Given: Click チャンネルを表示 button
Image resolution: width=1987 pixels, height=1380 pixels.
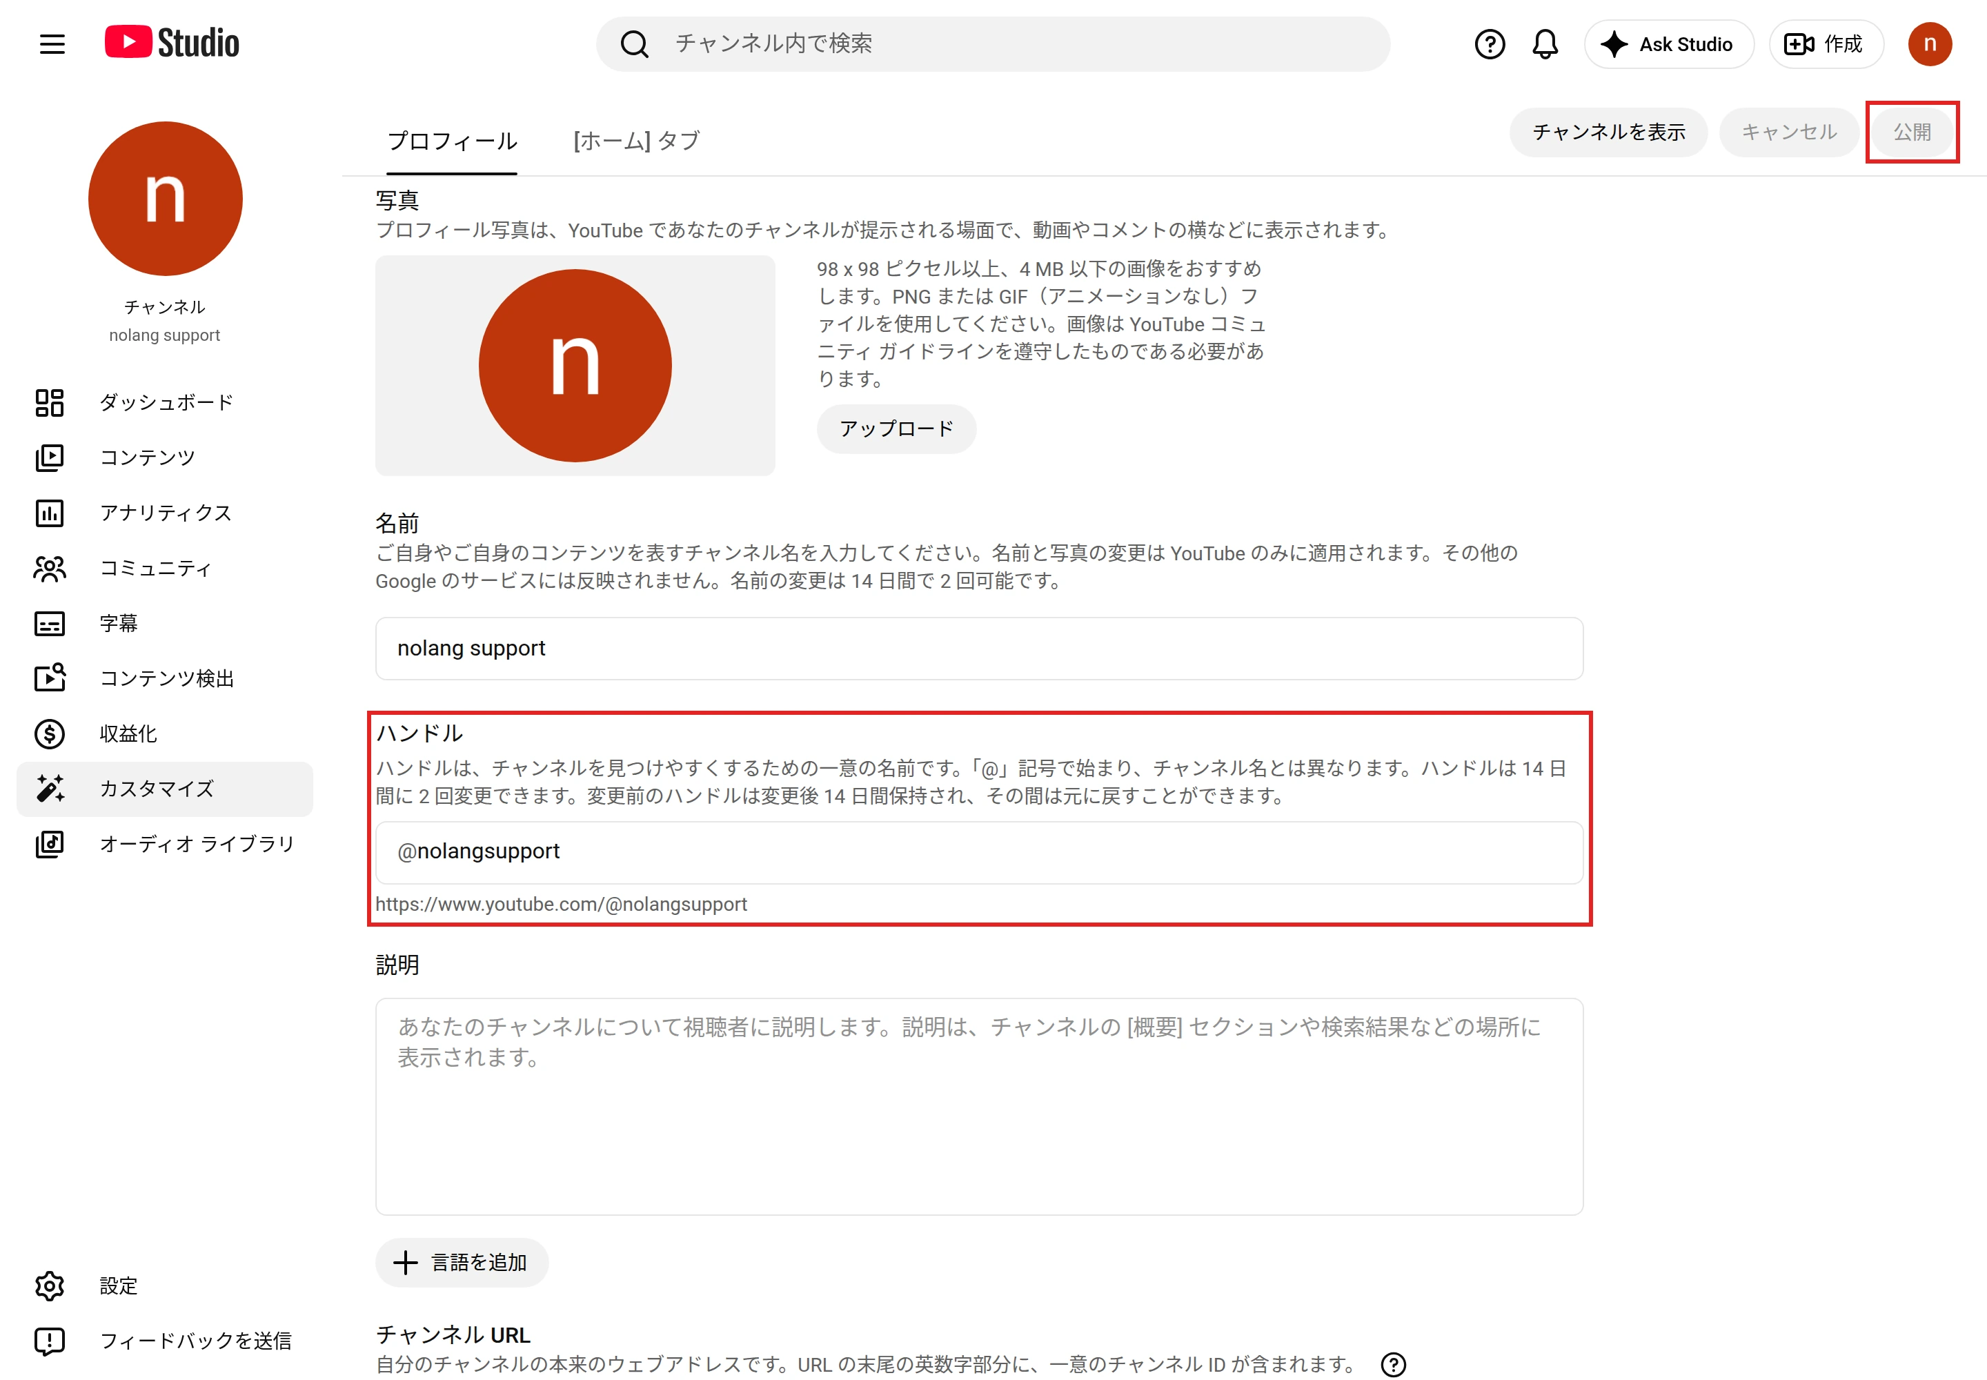Looking at the screenshot, I should pyautogui.click(x=1608, y=132).
